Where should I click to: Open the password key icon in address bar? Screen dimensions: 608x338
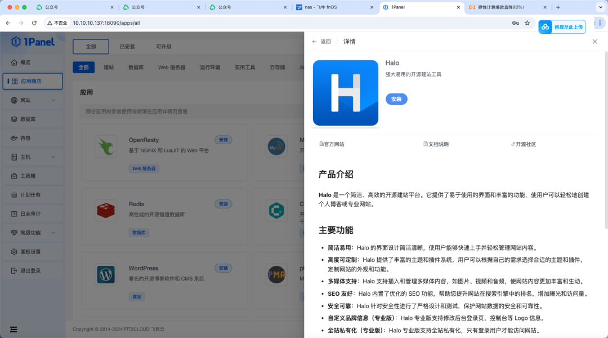[x=515, y=23]
